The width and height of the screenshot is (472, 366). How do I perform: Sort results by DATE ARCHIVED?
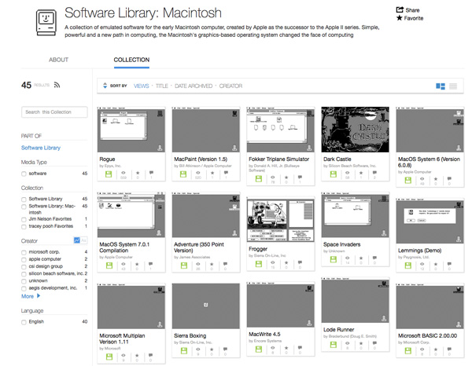[194, 86]
